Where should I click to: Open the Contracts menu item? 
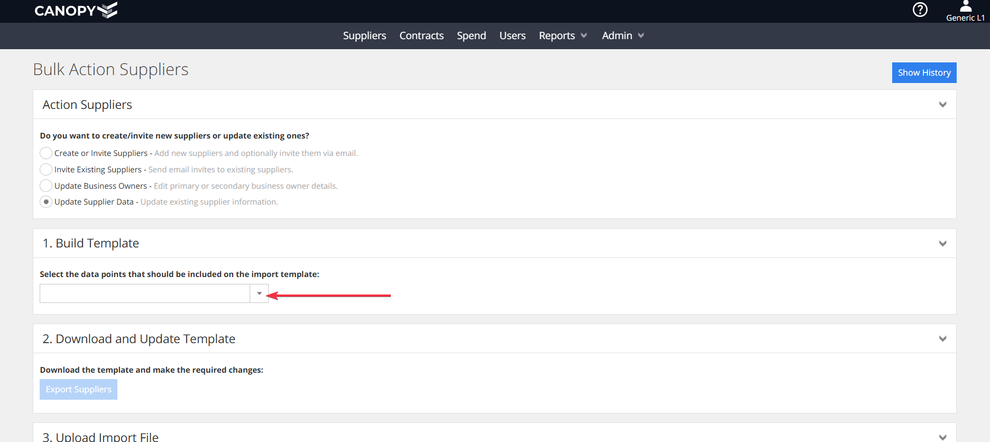click(421, 35)
